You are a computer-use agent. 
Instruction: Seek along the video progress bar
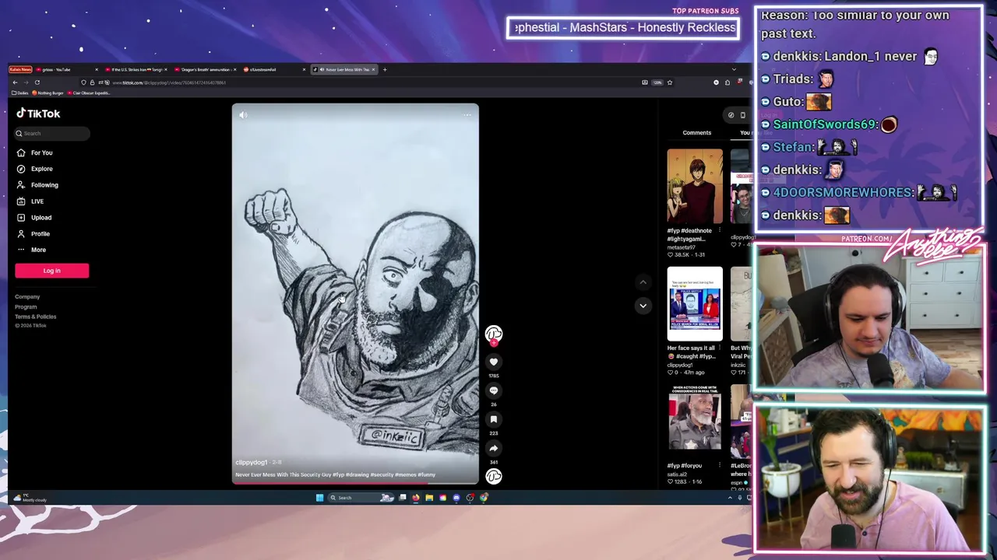point(355,484)
